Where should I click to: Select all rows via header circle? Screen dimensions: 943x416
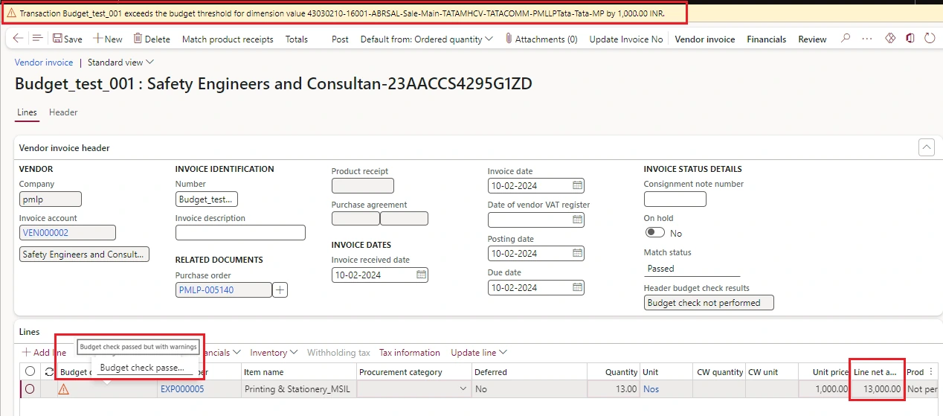(x=30, y=371)
